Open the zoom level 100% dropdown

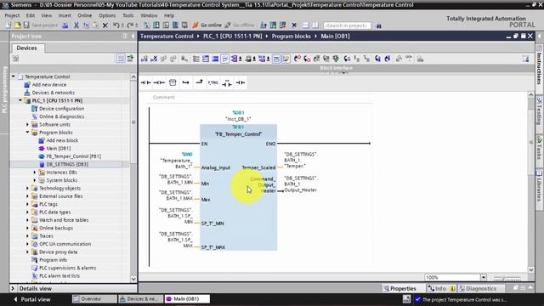pos(484,278)
